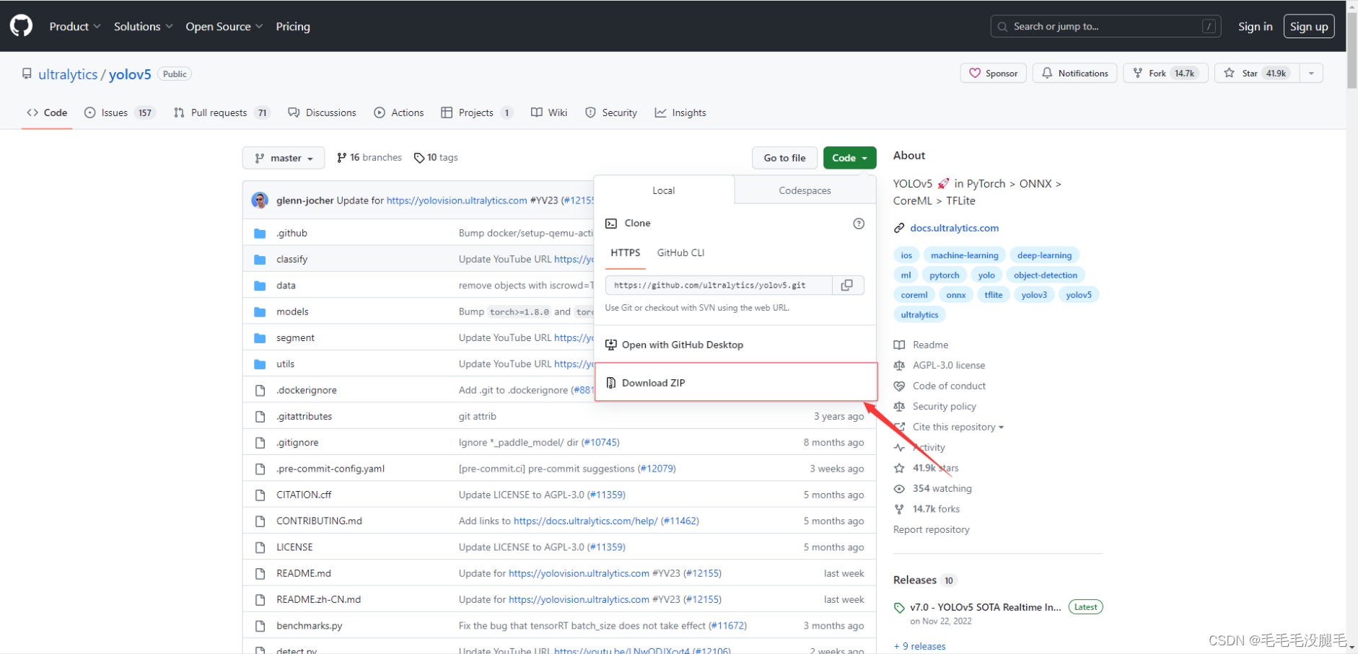Open the Wiki tab

coord(549,113)
